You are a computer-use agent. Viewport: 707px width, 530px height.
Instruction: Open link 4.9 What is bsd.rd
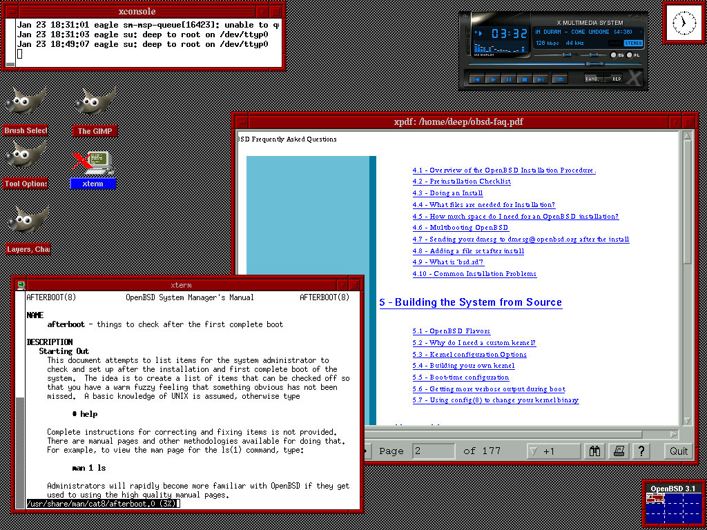448,262
